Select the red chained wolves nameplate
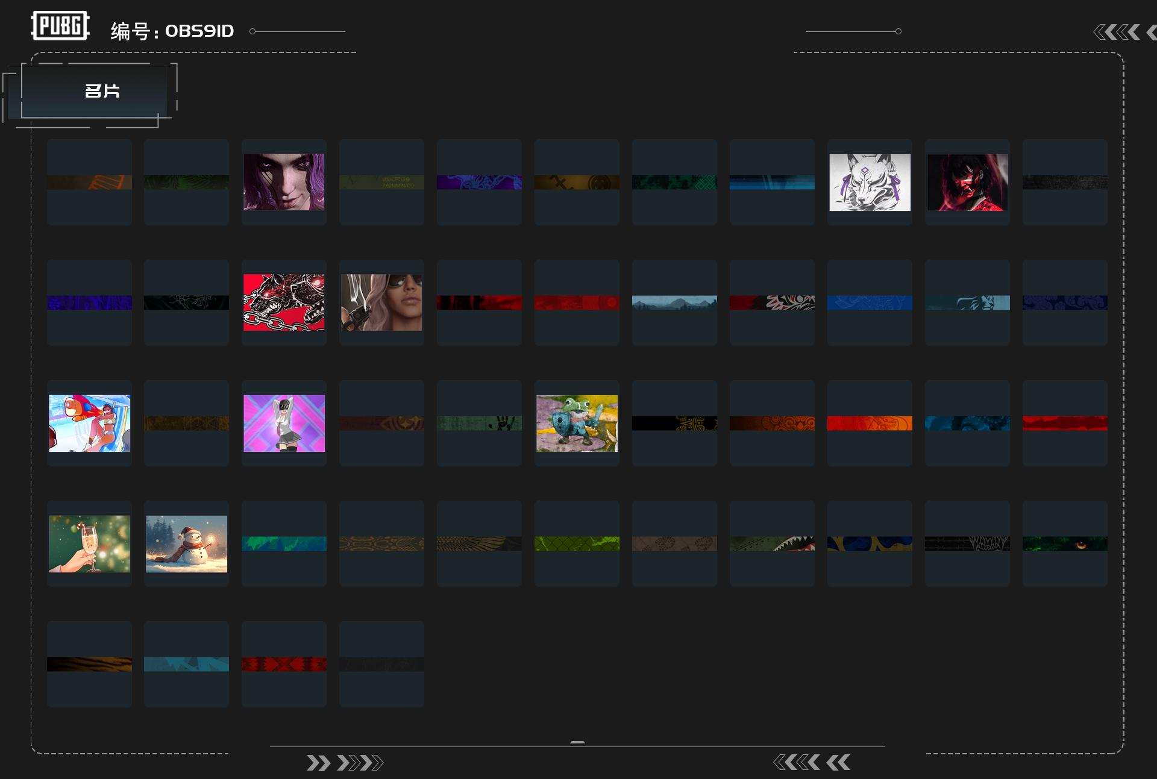The image size is (1157, 779). tap(284, 302)
